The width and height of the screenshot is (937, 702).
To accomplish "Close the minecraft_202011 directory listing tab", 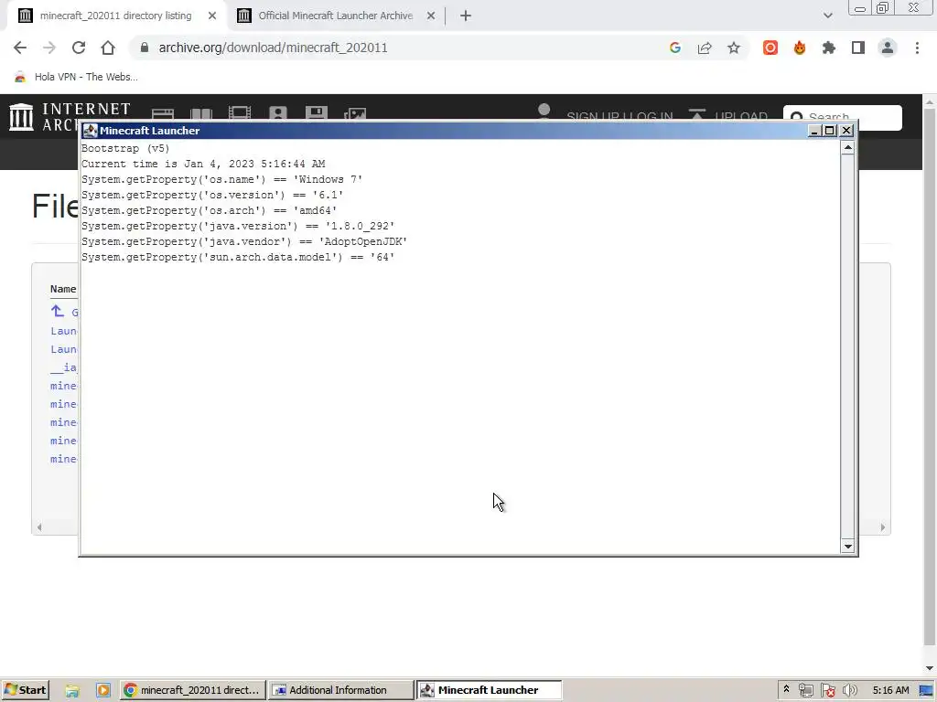I will pyautogui.click(x=212, y=16).
